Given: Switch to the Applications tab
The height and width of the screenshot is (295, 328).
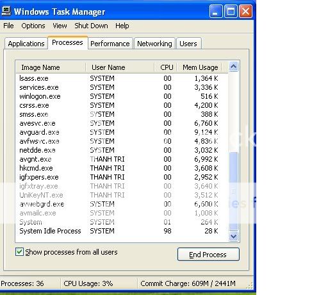Looking at the screenshot, I should click(26, 44).
